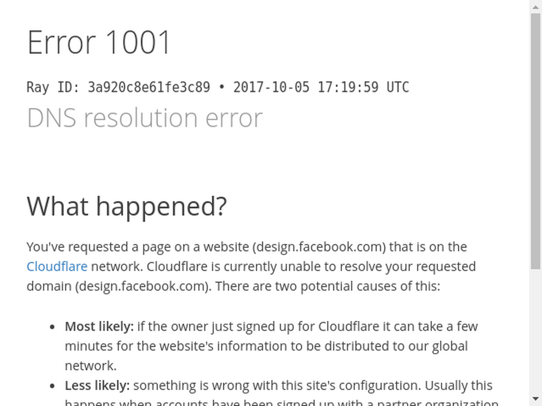542x406 pixels.
Task: Click design.facebook.com after the word domain
Action: 143,286
